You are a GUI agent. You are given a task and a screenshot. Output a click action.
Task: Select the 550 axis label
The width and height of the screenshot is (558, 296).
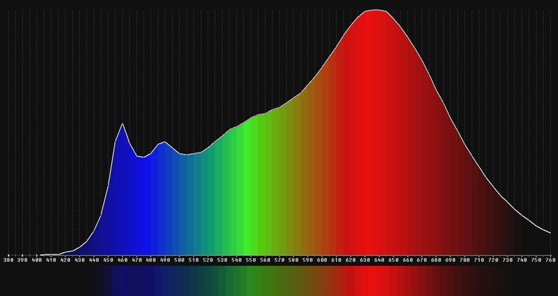click(x=251, y=260)
